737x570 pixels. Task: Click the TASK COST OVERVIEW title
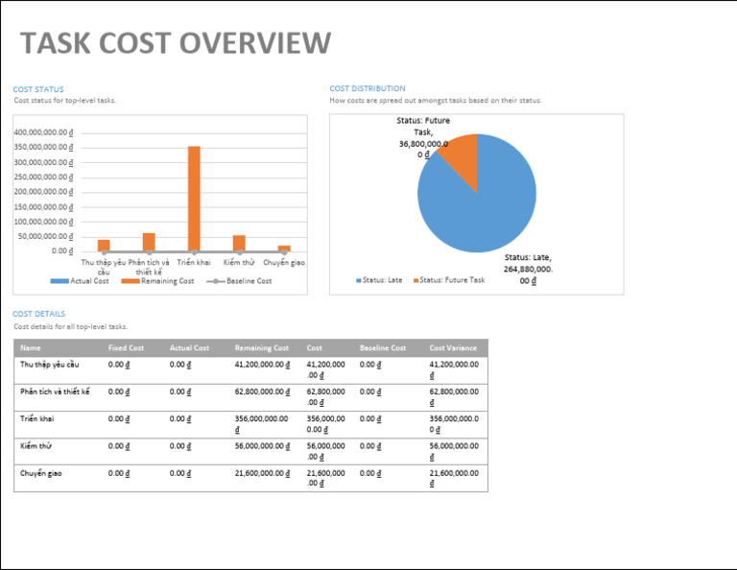[x=176, y=43]
